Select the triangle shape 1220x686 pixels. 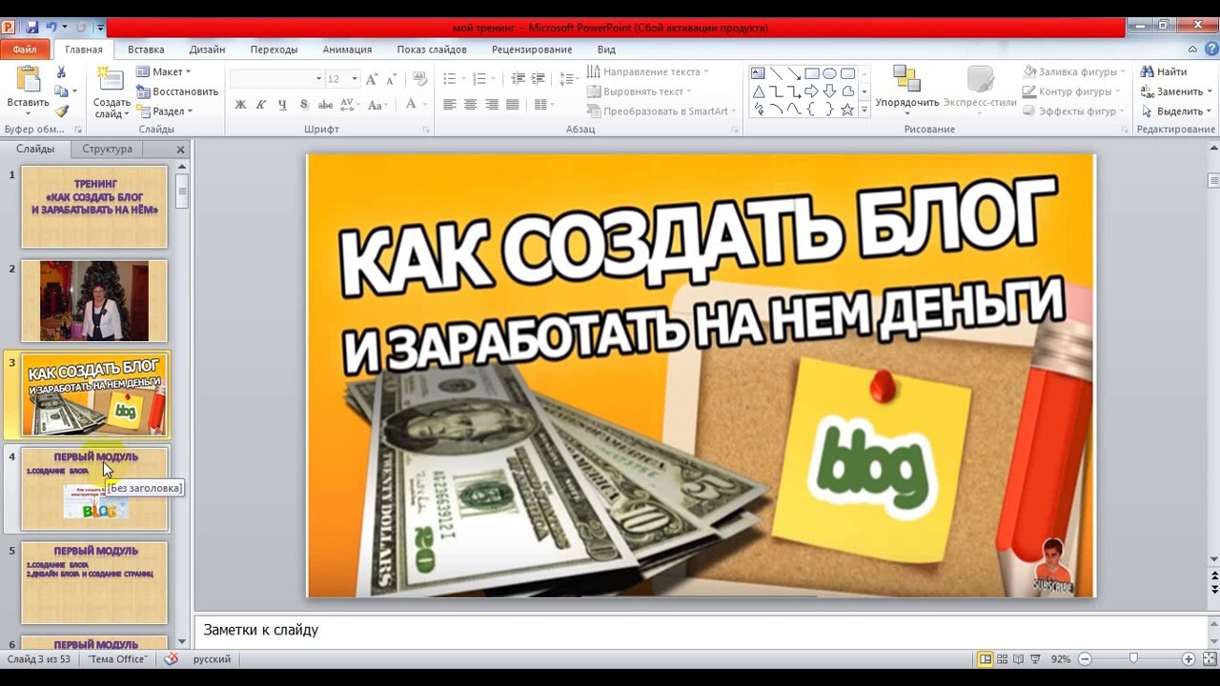759,91
